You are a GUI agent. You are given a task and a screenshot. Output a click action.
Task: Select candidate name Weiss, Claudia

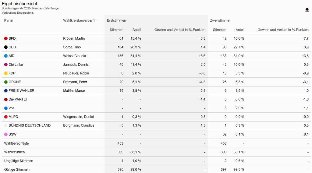(x=74, y=56)
